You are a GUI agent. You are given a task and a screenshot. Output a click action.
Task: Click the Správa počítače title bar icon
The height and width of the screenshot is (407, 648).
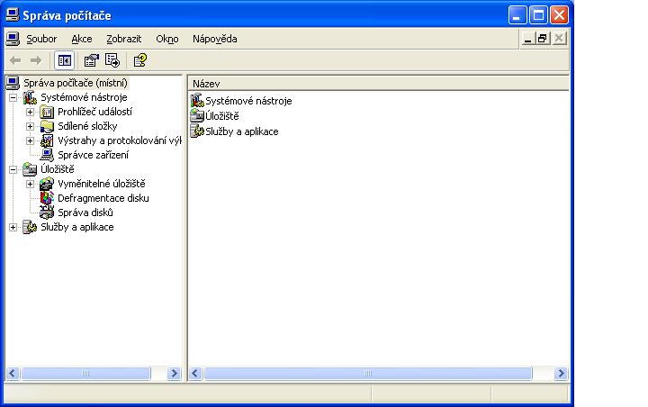coord(13,15)
